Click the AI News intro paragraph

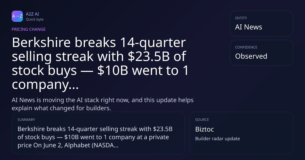pos(103,104)
